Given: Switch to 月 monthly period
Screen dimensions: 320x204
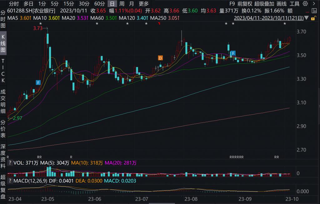Looking at the screenshot, I should point(132,4).
